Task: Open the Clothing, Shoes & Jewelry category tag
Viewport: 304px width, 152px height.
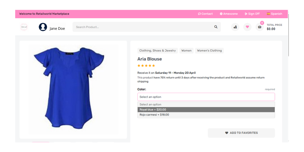Action: pos(157,50)
